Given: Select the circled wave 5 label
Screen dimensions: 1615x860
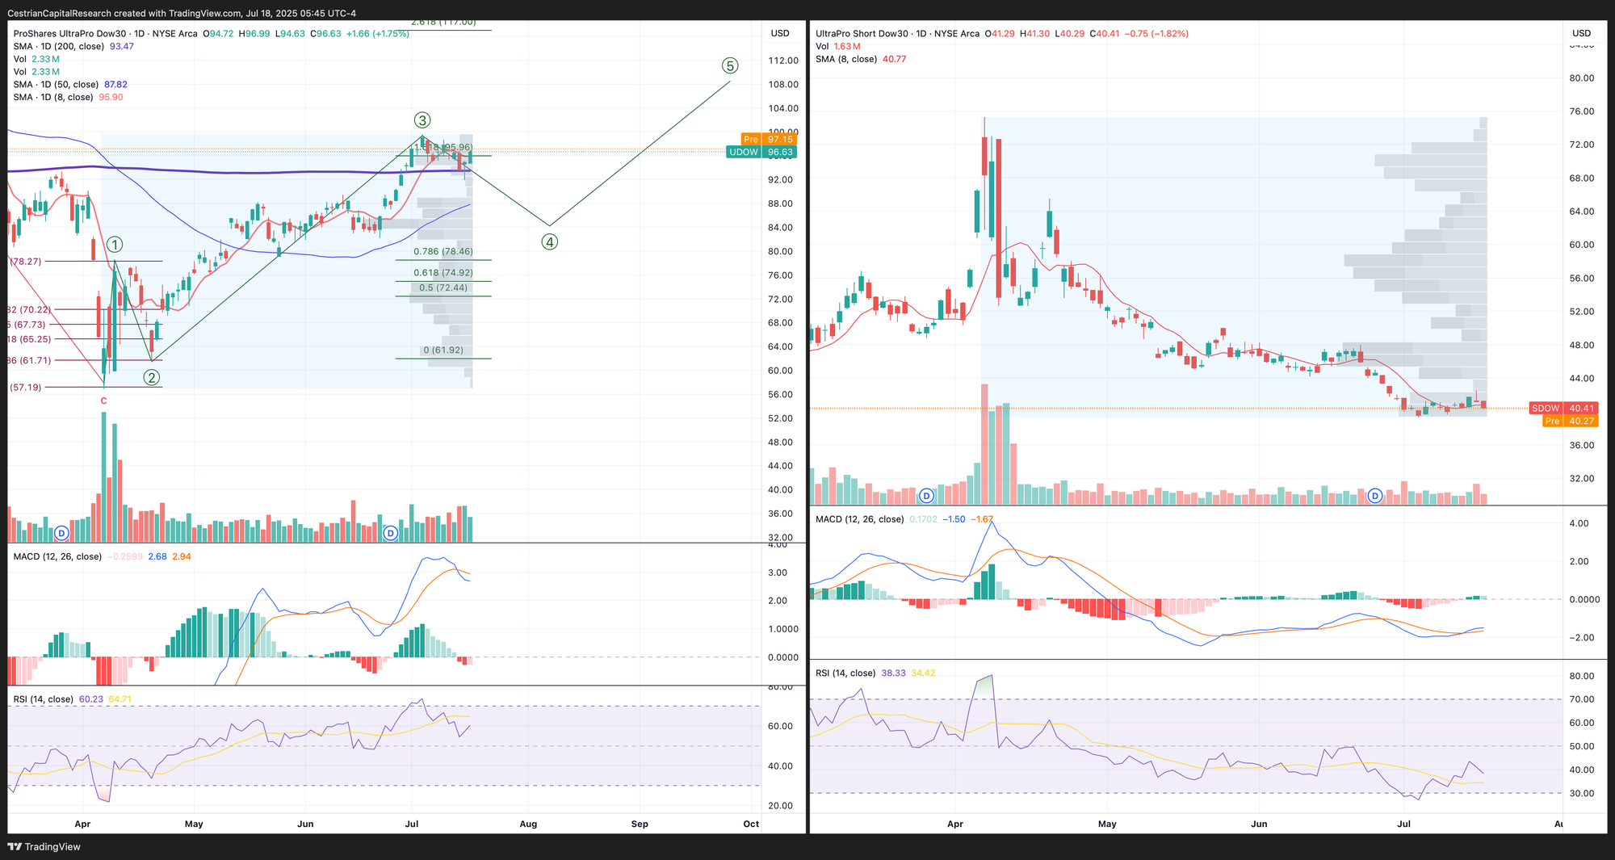Looking at the screenshot, I should click(x=730, y=65).
